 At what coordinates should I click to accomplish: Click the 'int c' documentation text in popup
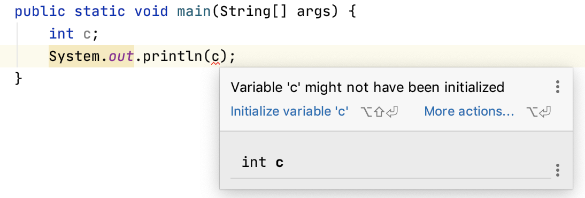262,163
